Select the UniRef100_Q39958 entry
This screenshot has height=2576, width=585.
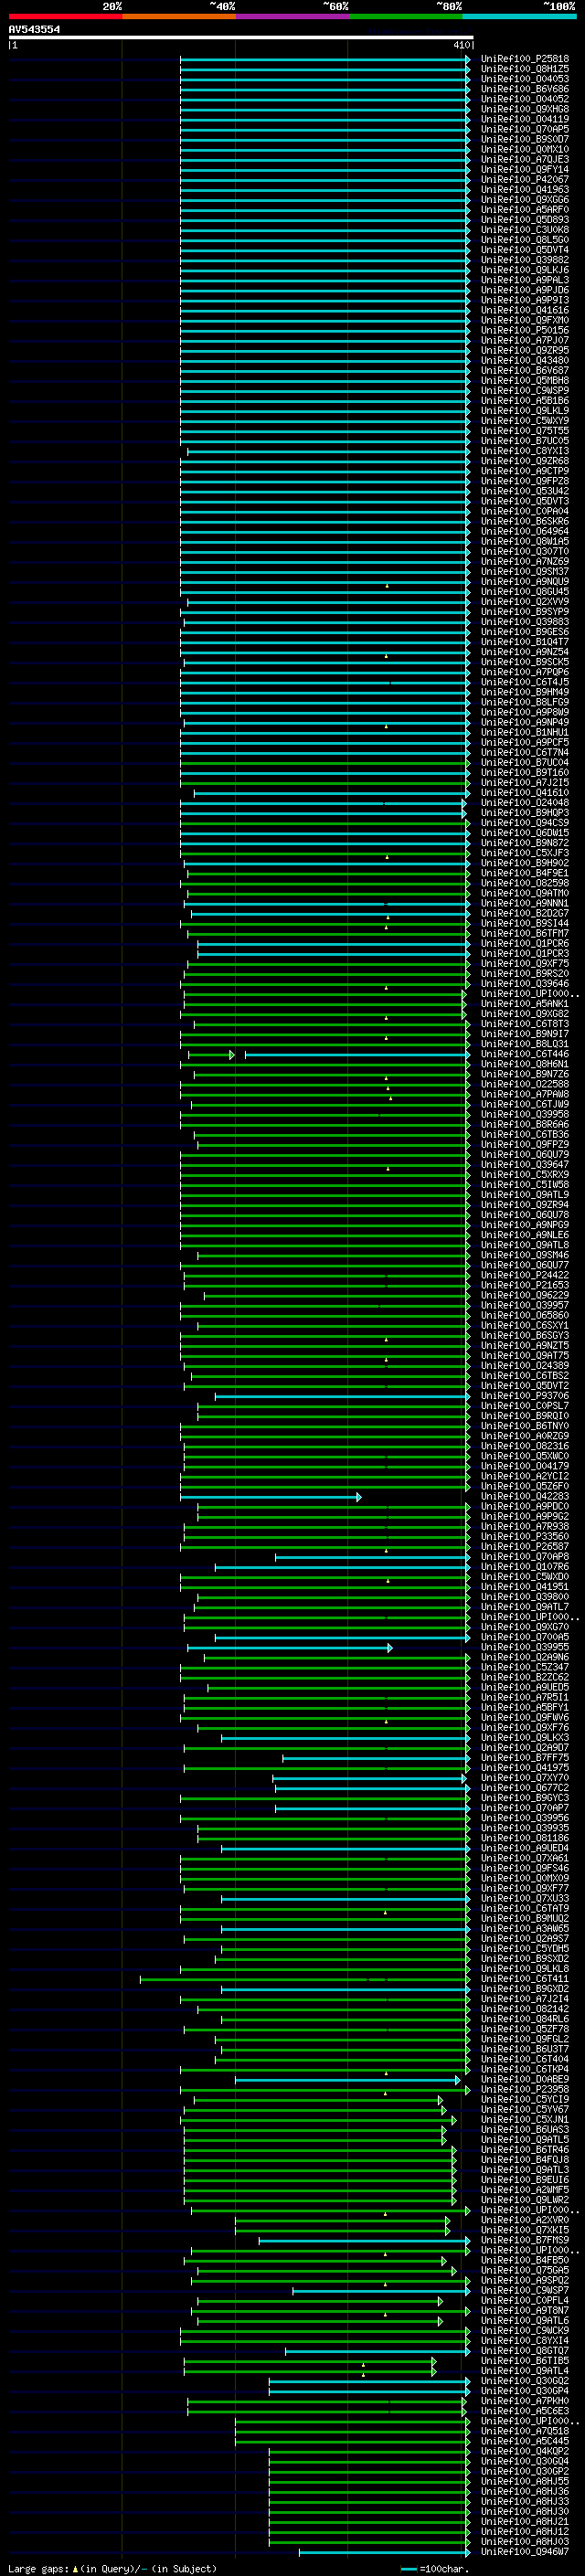tap(525, 1114)
